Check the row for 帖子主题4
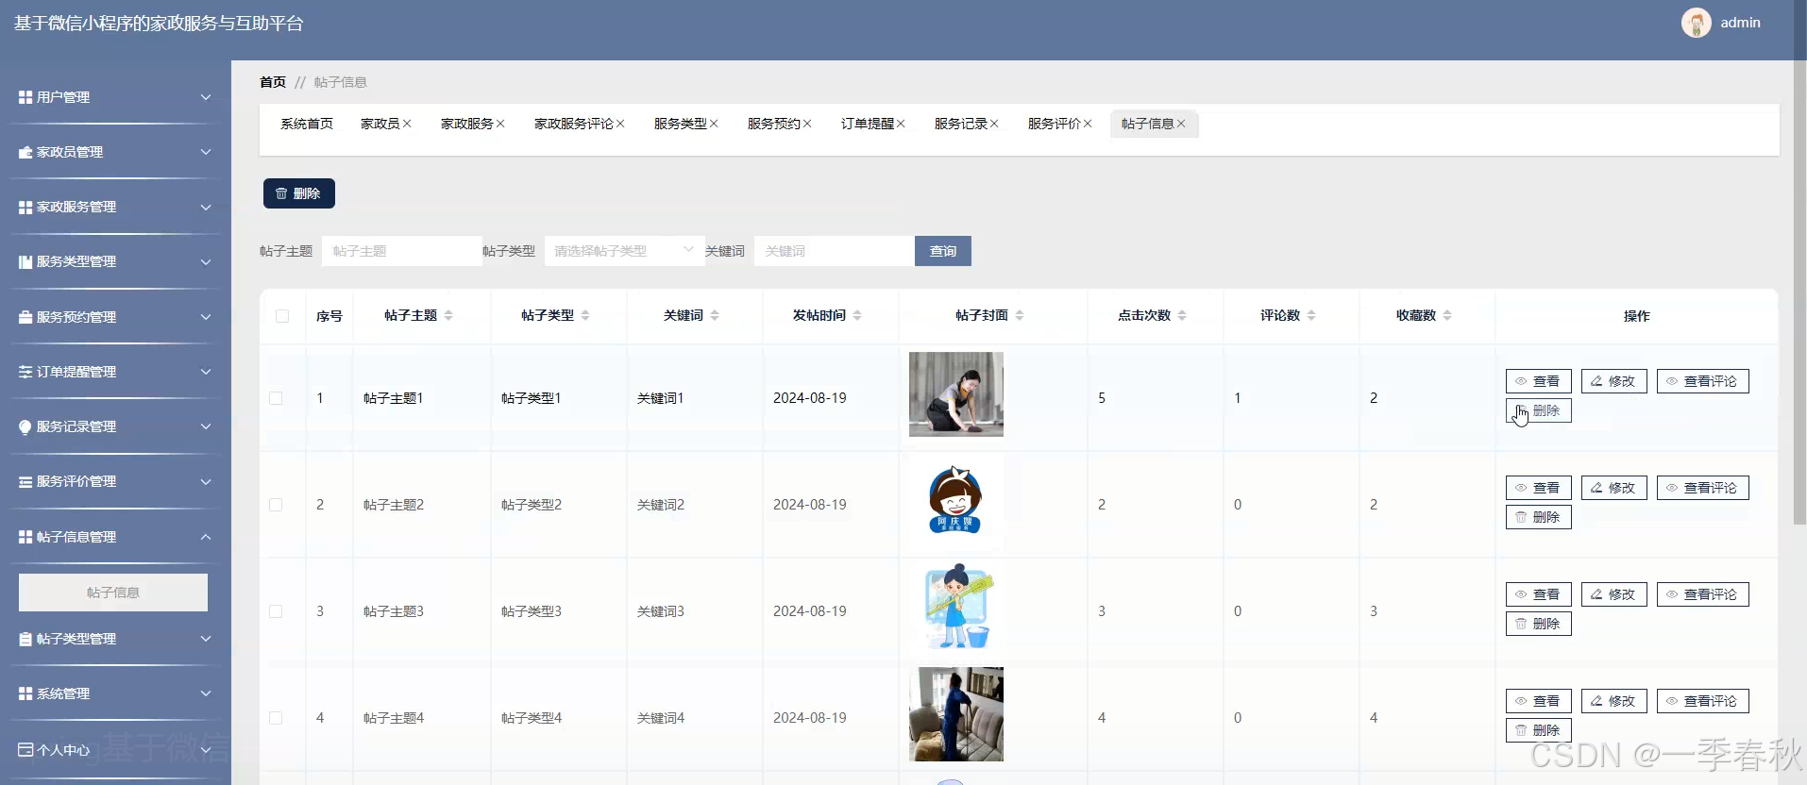Screen dimensions: 1807x785 coord(276,718)
